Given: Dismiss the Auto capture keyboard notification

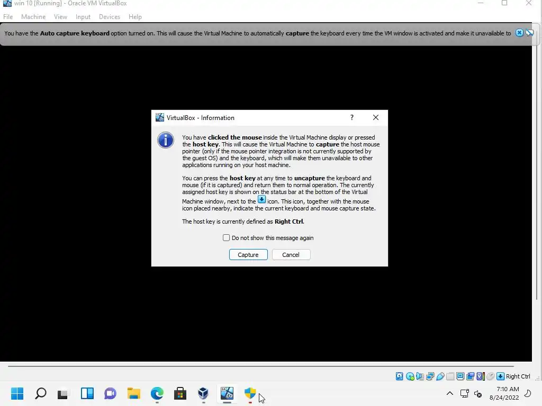Looking at the screenshot, I should [x=519, y=33].
